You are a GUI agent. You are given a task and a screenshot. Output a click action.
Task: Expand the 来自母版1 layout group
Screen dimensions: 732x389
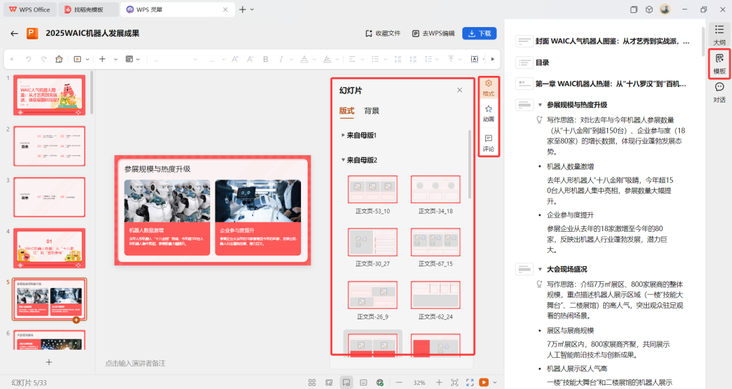tap(343, 136)
